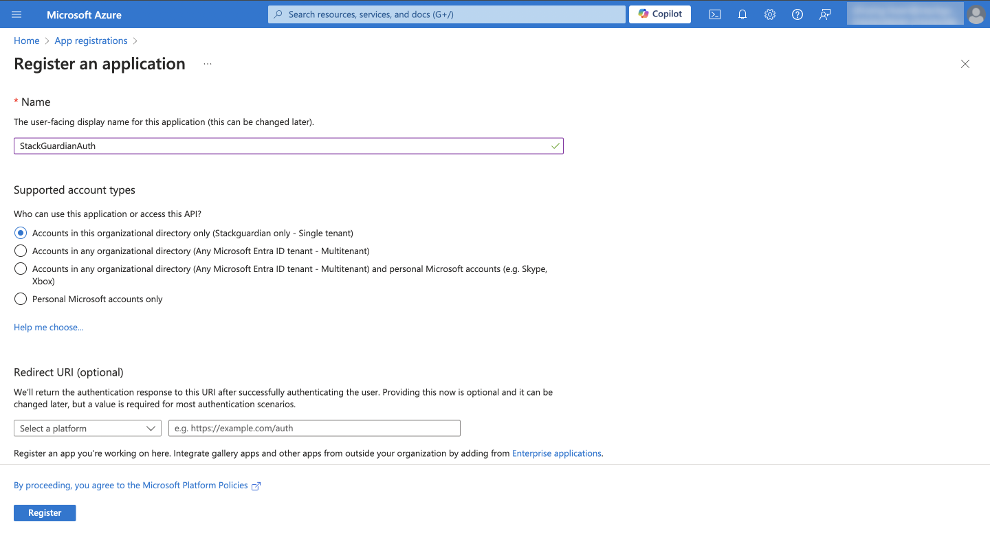Navigate to App registrations breadcrumb
Viewport: 990px width, 535px height.
coord(91,41)
